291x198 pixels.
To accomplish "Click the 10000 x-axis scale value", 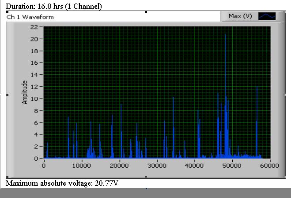I will 82,165.
